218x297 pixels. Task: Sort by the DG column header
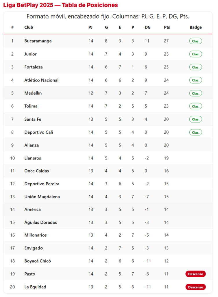(147, 28)
